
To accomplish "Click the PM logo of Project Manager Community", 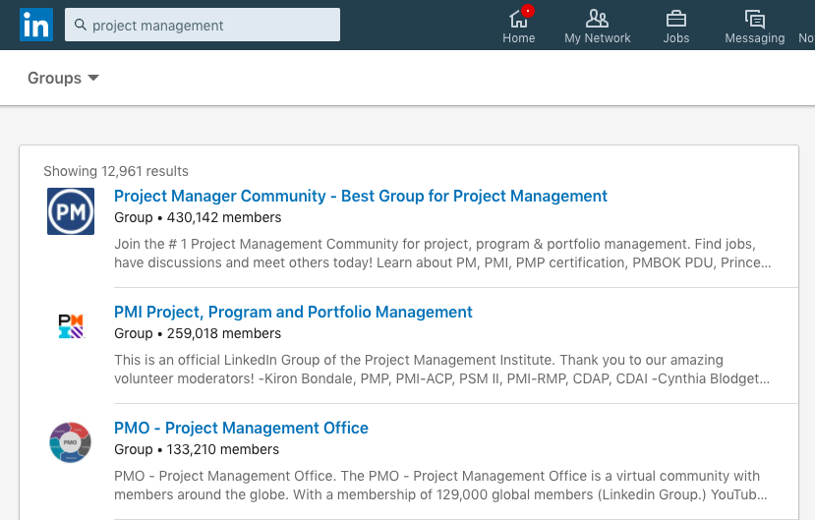I will [71, 211].
